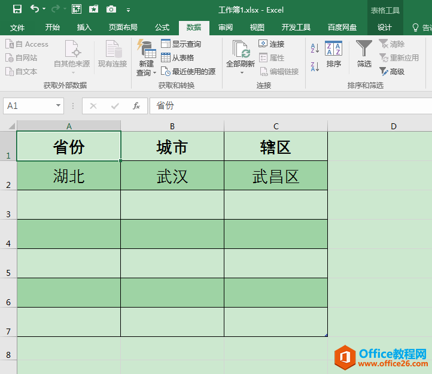Click the lightbulb Tell Me icon

415,28
